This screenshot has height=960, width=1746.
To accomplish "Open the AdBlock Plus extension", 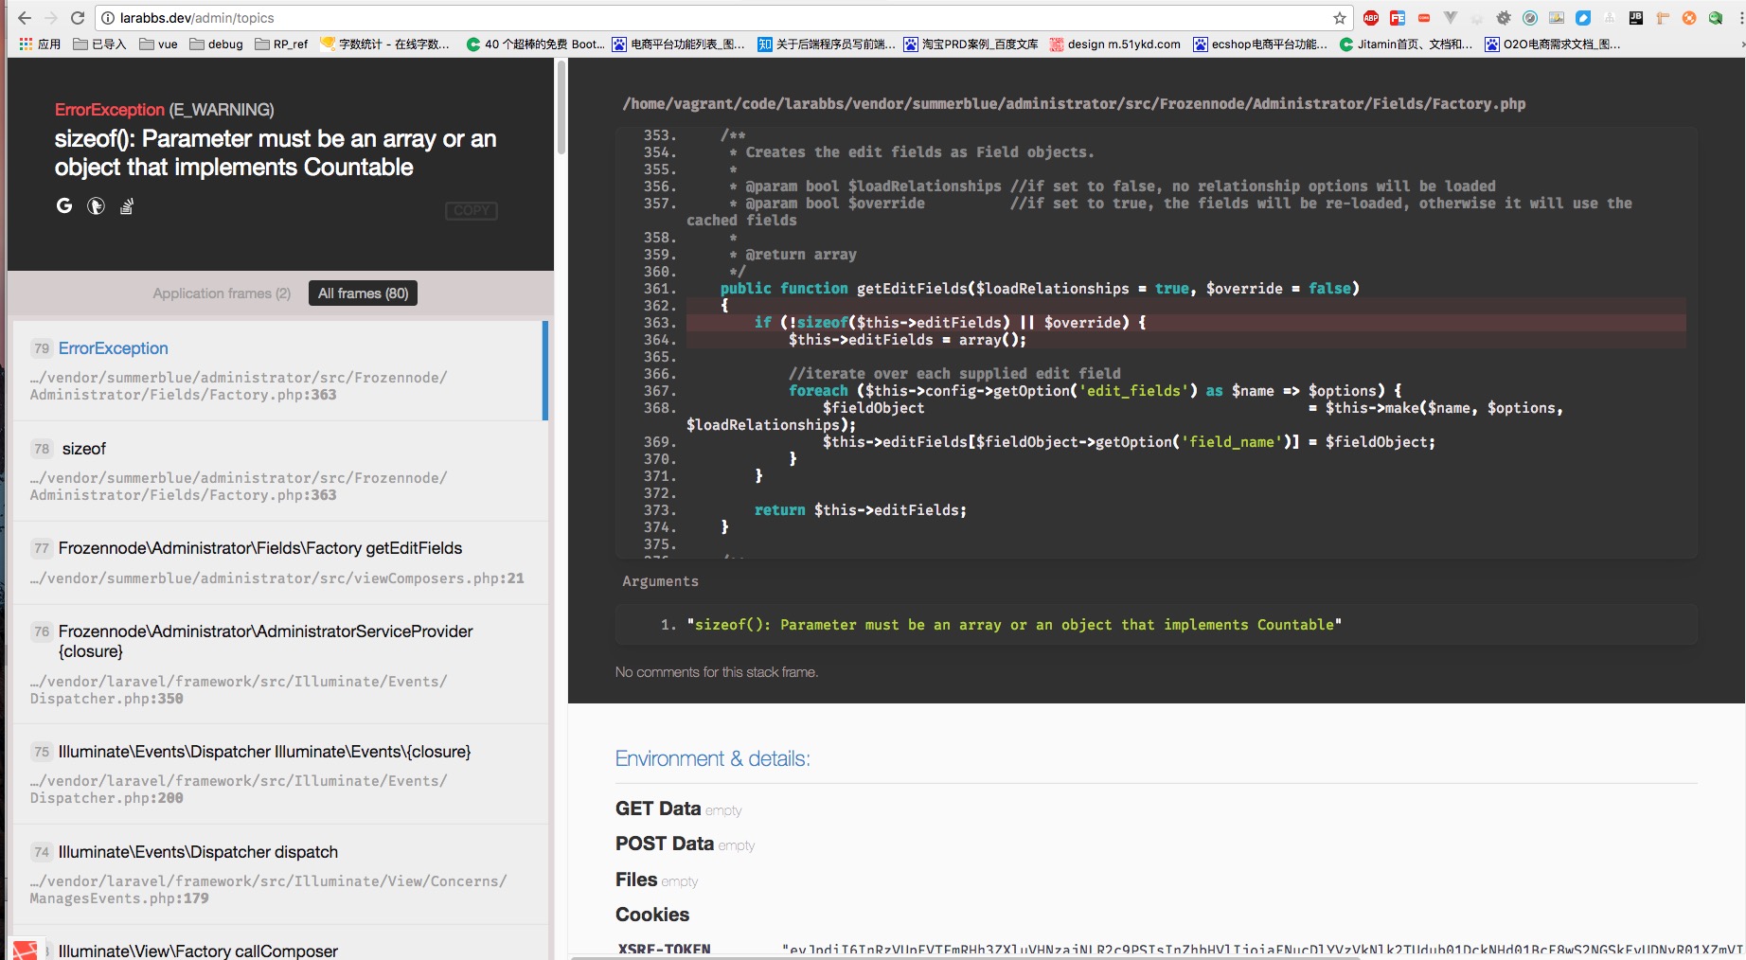I will 1371,18.
